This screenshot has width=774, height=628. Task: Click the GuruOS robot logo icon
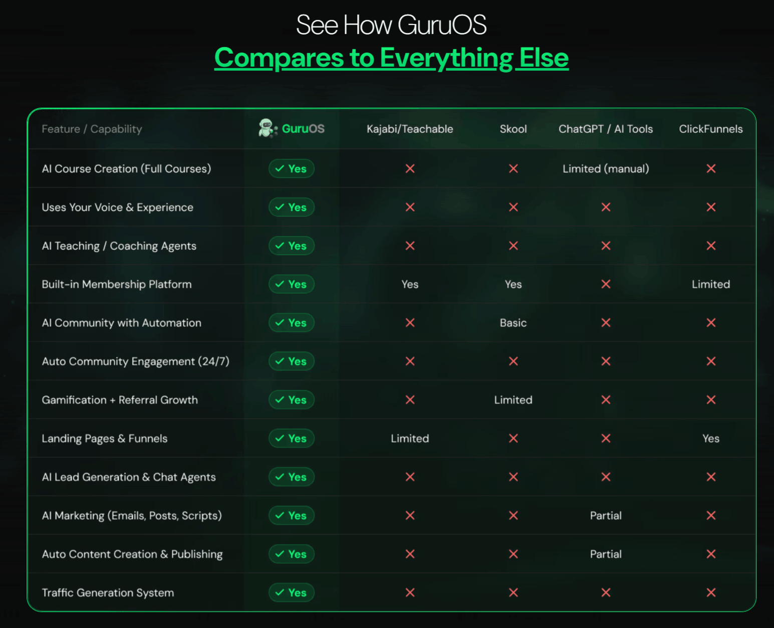268,128
